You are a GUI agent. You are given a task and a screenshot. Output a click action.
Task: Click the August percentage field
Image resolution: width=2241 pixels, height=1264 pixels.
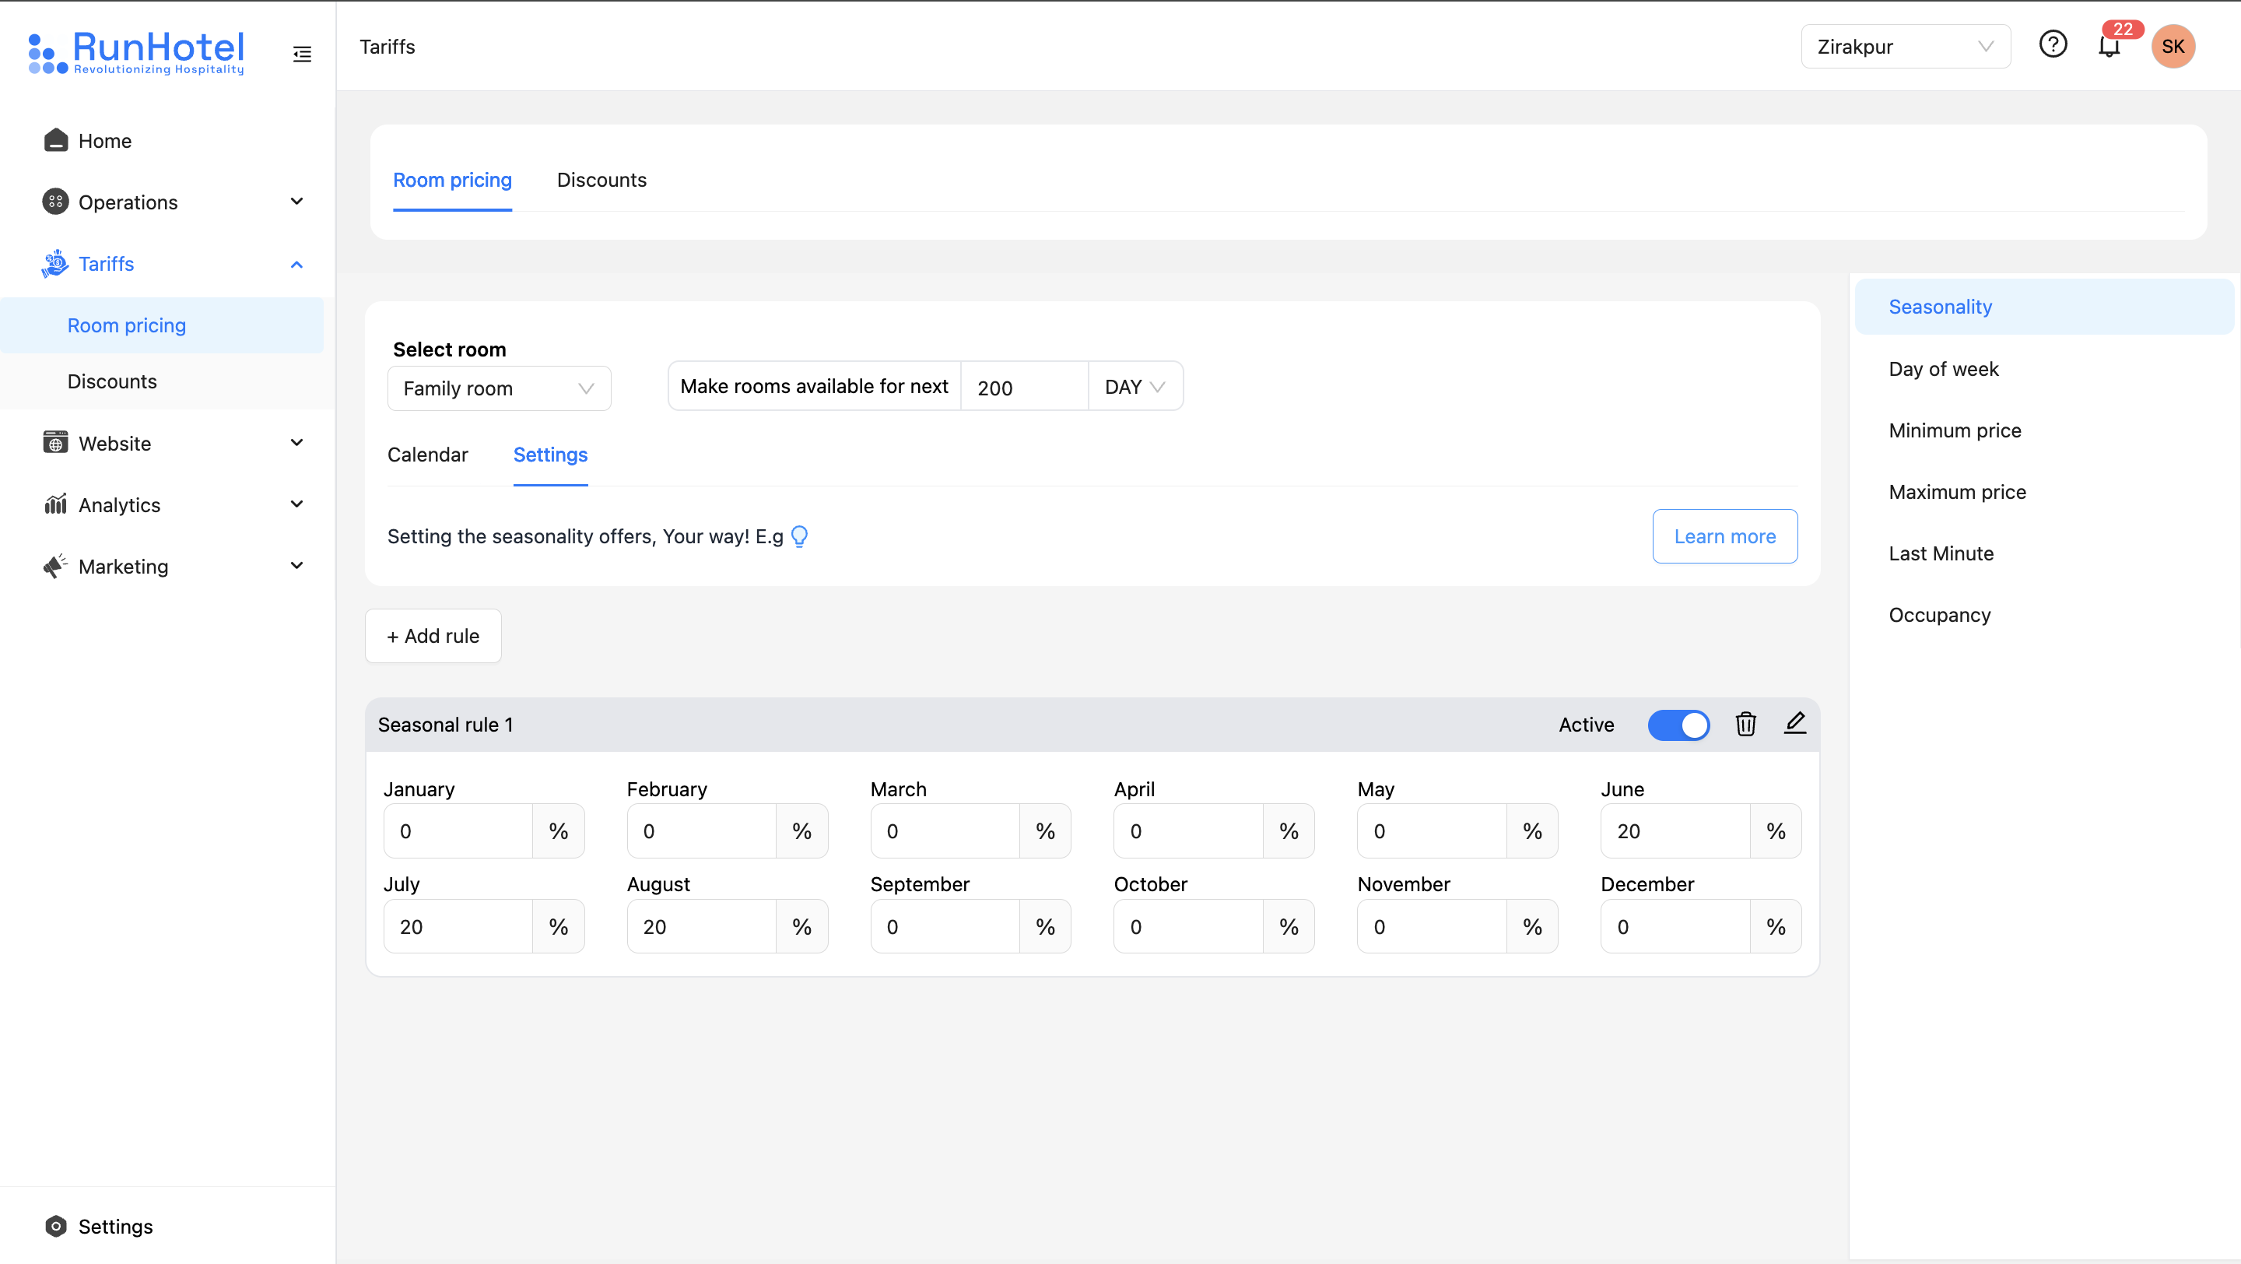[701, 926]
